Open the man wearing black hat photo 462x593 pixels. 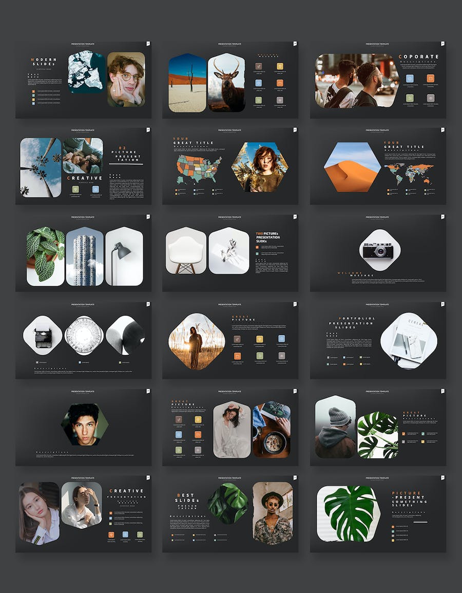[273, 513]
